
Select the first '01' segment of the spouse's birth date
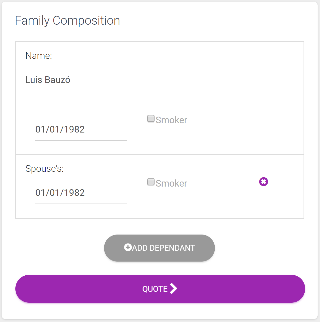click(x=41, y=193)
